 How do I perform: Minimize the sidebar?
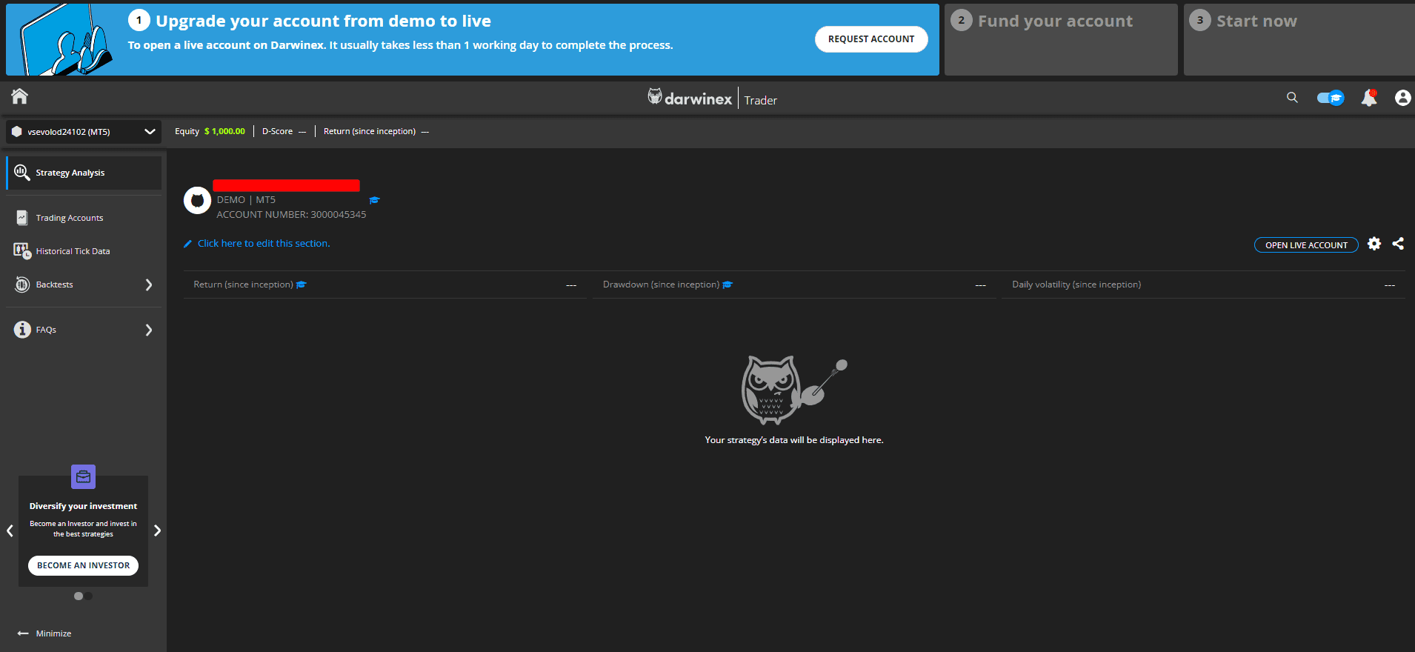[x=44, y=633]
